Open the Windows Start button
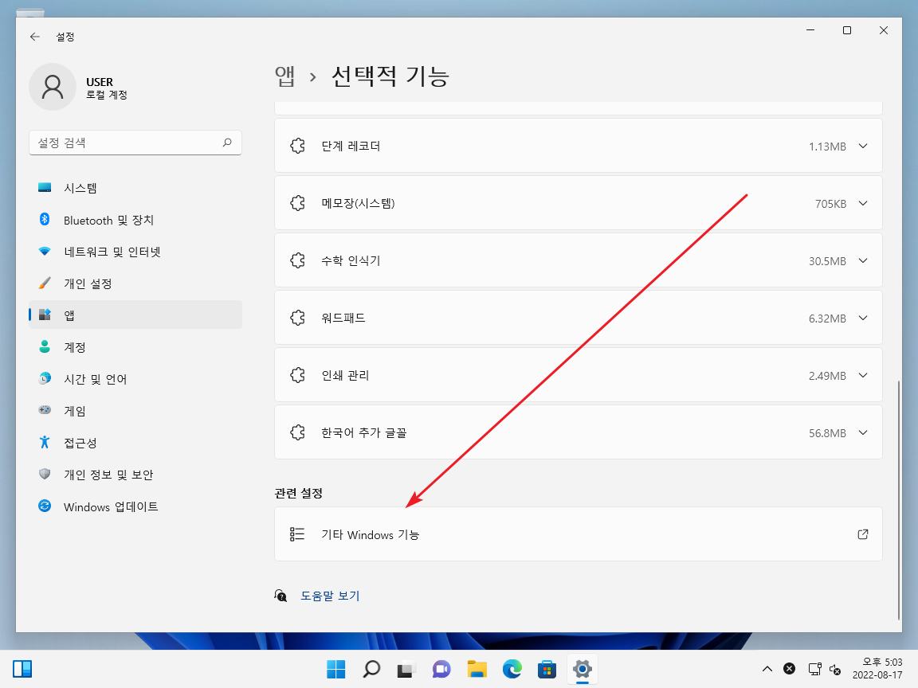918x688 pixels. pos(336,669)
